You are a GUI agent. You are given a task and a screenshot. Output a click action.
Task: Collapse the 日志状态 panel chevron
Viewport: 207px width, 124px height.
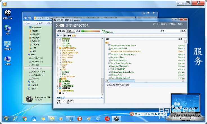[x=102, y=98]
